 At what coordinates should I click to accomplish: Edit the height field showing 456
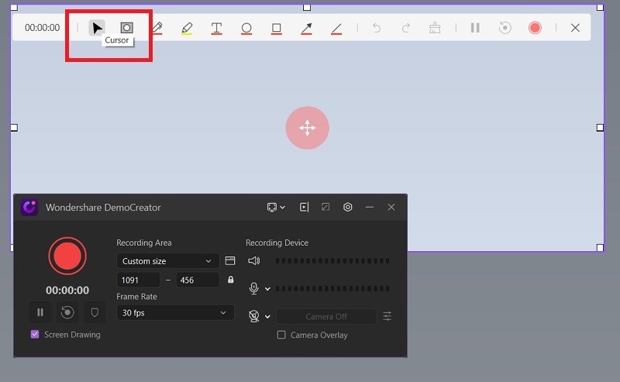[x=198, y=280]
